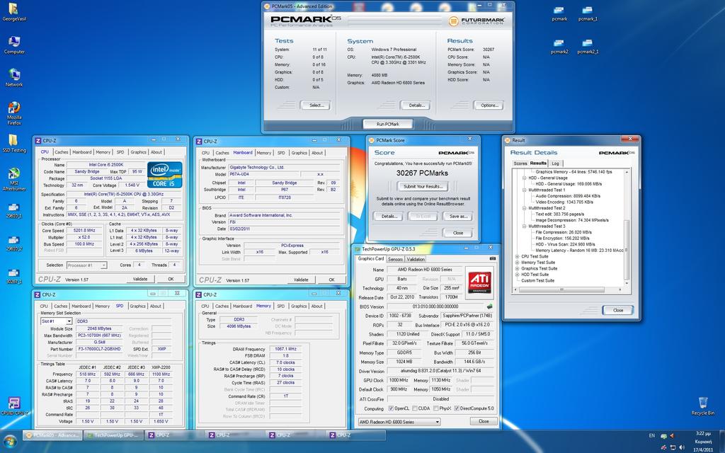Image resolution: width=725 pixels, height=453 pixels.
Task: Open the SPD tab in the CPU-Z Mainboard window
Action: (x=281, y=153)
